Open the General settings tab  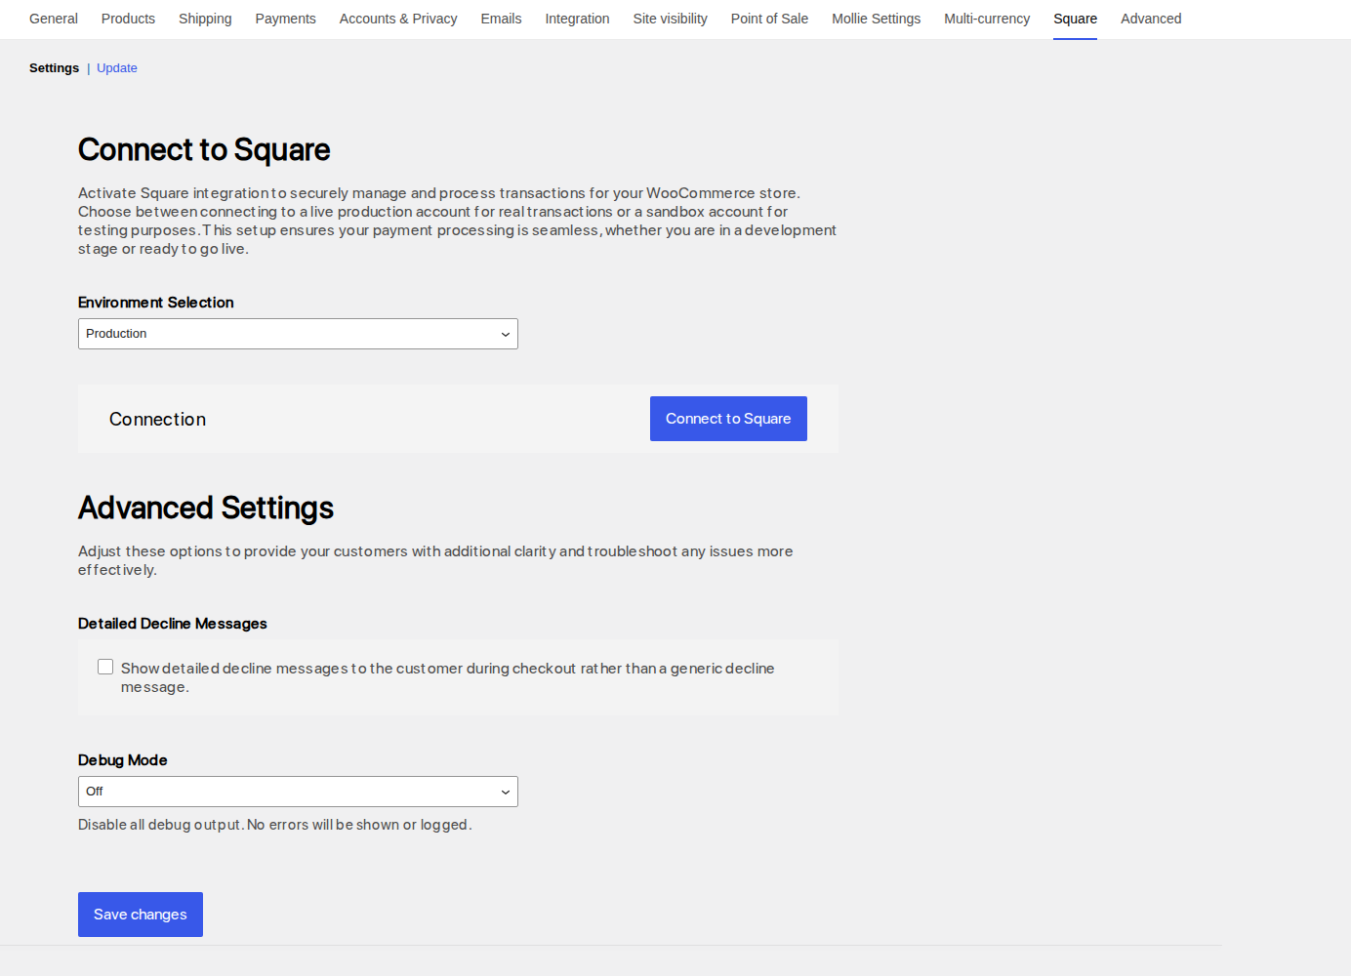[x=54, y=19]
